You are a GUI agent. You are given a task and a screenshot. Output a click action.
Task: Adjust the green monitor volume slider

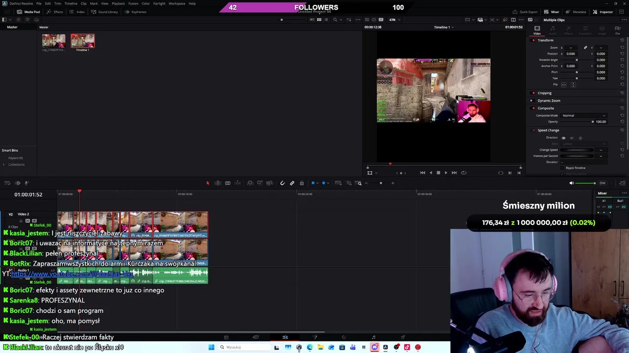point(586,183)
